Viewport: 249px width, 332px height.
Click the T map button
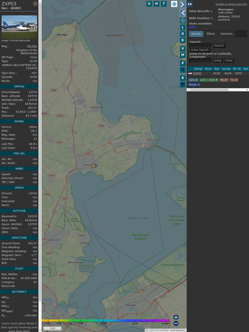click(163, 4)
